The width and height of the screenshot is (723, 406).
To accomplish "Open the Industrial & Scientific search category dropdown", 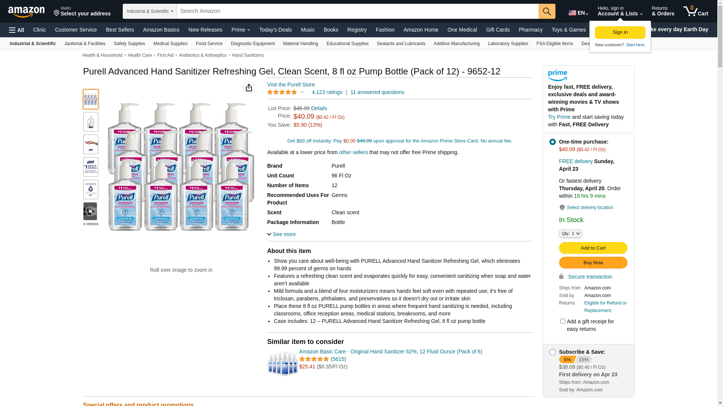I will click(x=150, y=11).
